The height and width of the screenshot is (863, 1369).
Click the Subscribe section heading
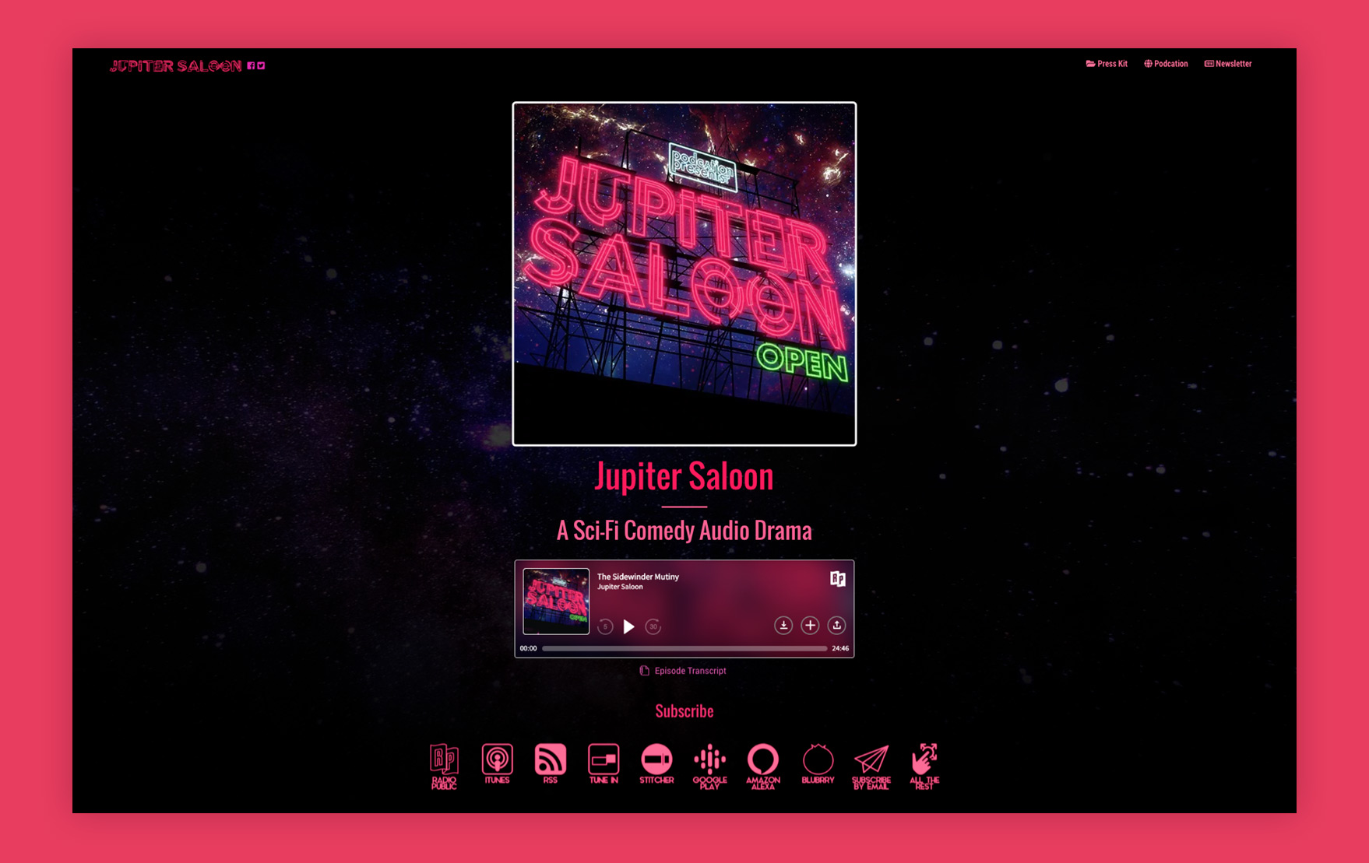point(684,710)
